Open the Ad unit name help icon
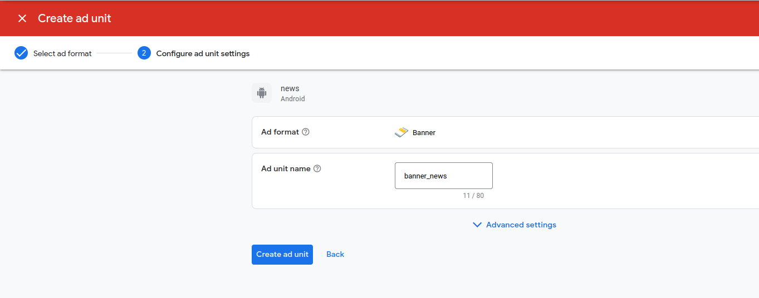Viewport: 759px width, 298px height. [317, 168]
